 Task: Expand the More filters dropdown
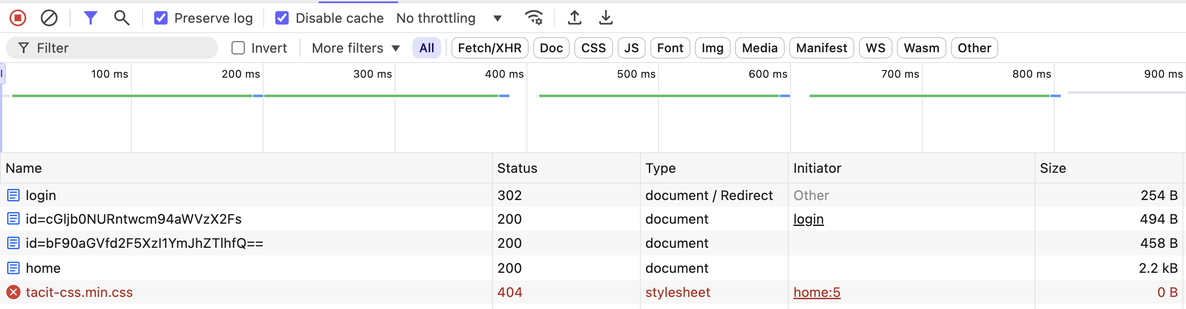click(x=356, y=48)
